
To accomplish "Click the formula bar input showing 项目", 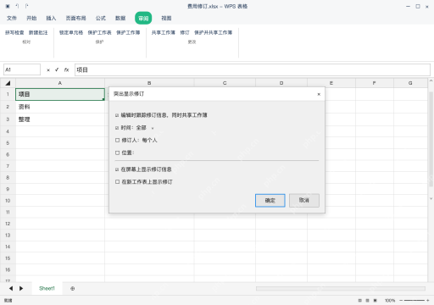I will (253, 69).
